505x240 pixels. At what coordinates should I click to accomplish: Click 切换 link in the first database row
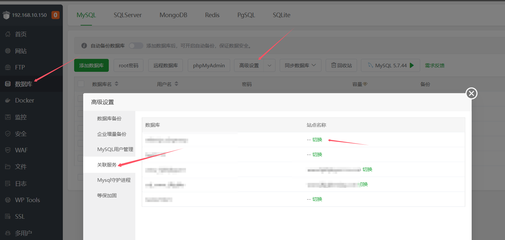(317, 140)
